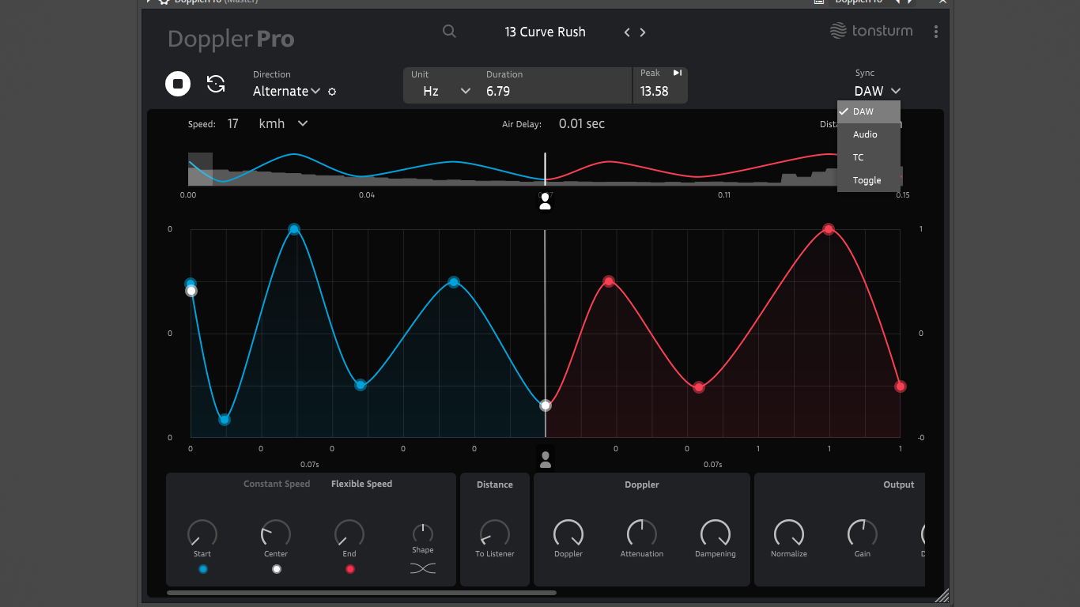The height and width of the screenshot is (607, 1080).
Task: Open the speed unit kmh dropdown
Action: click(283, 123)
